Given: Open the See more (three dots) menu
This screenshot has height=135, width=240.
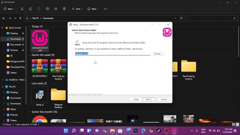Looking at the screenshot, I should coord(105,9).
